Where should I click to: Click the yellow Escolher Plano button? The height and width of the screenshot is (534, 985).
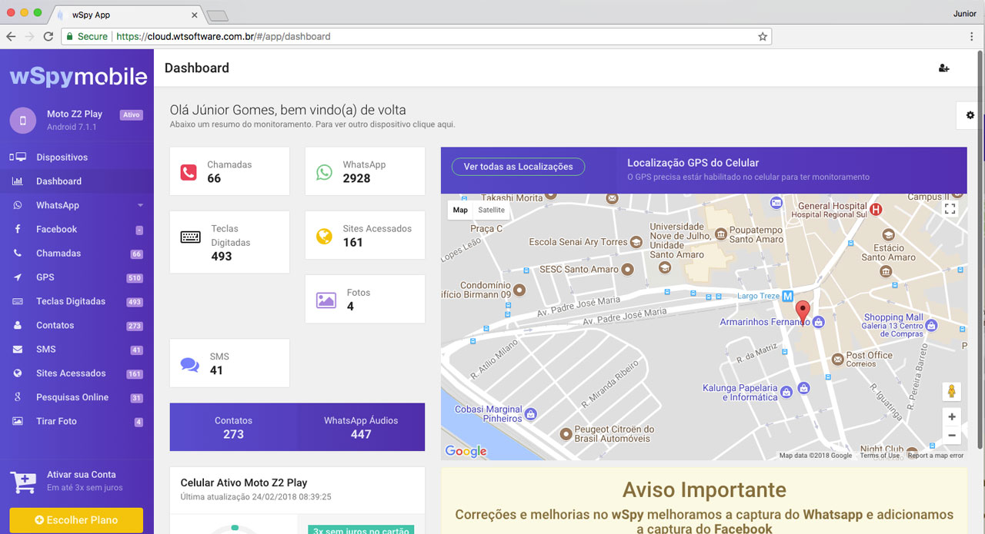click(x=76, y=520)
